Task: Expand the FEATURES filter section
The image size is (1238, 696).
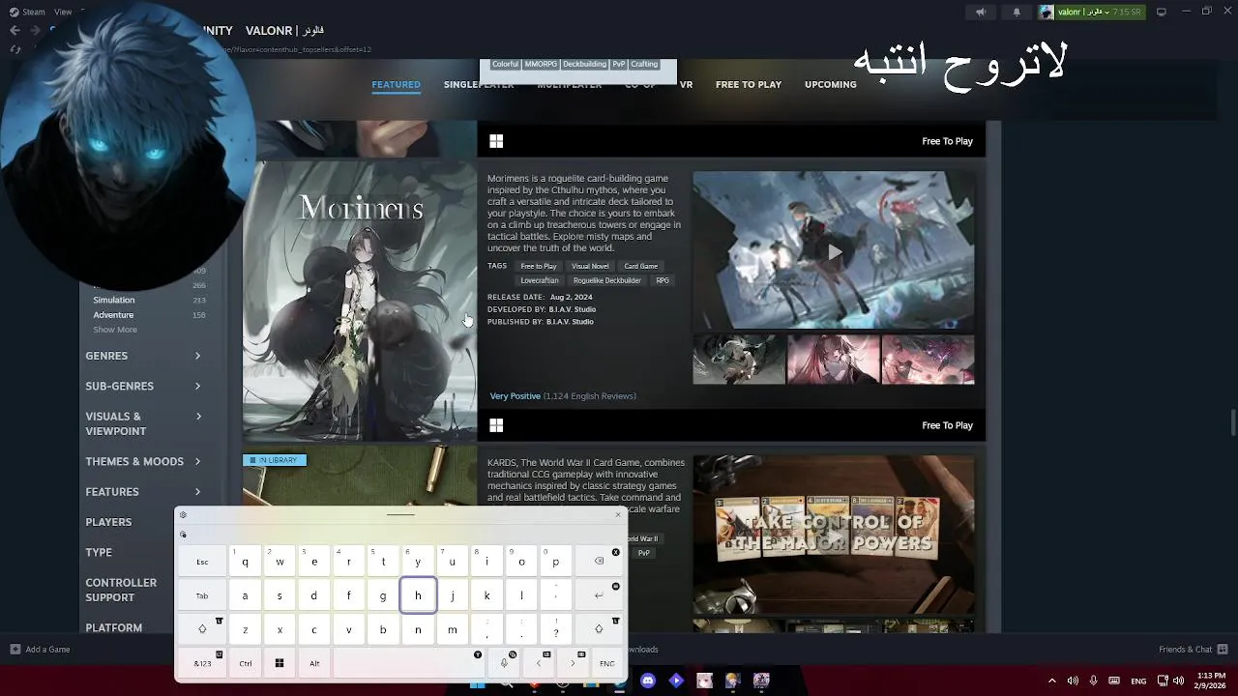Action: (143, 491)
